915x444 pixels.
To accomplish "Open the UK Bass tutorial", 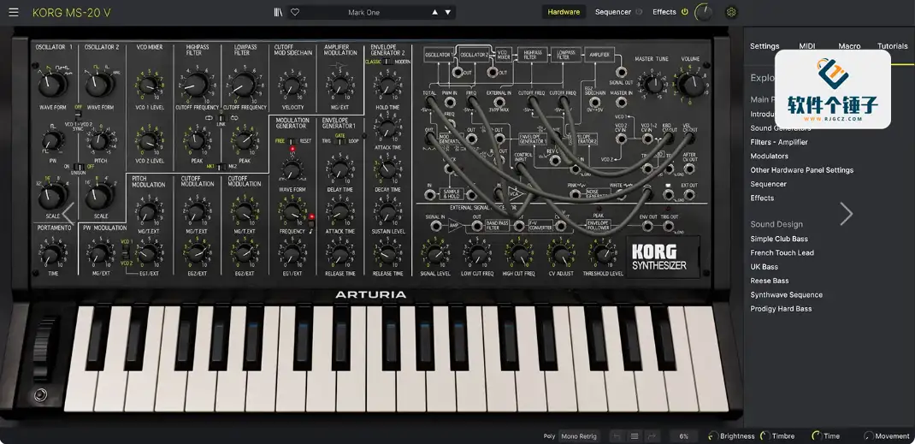I will pos(764,267).
